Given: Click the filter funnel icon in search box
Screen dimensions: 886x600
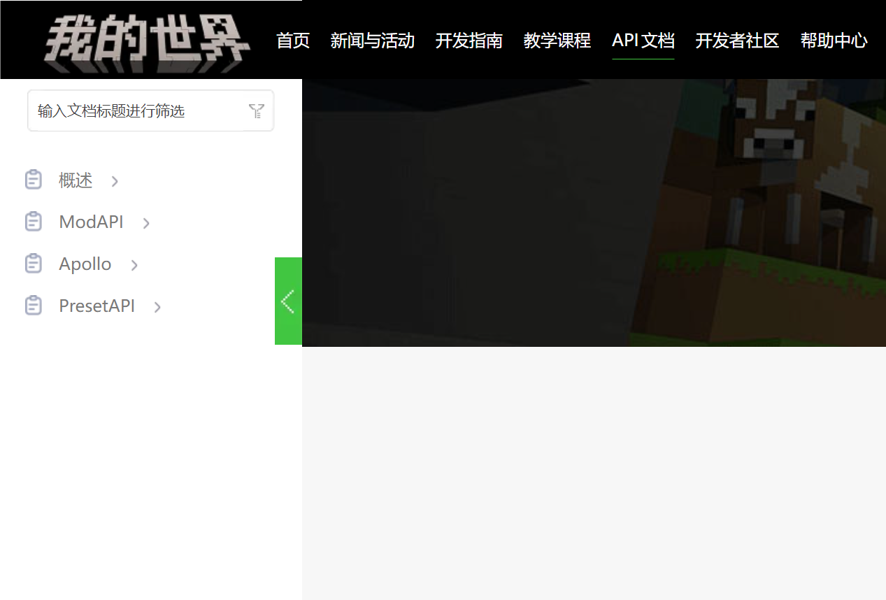Looking at the screenshot, I should pos(257,110).
